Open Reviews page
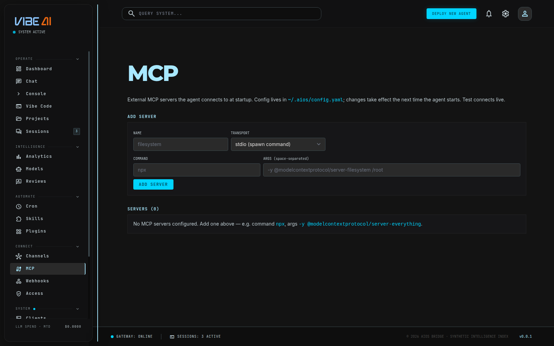The image size is (554, 346). click(x=48, y=181)
